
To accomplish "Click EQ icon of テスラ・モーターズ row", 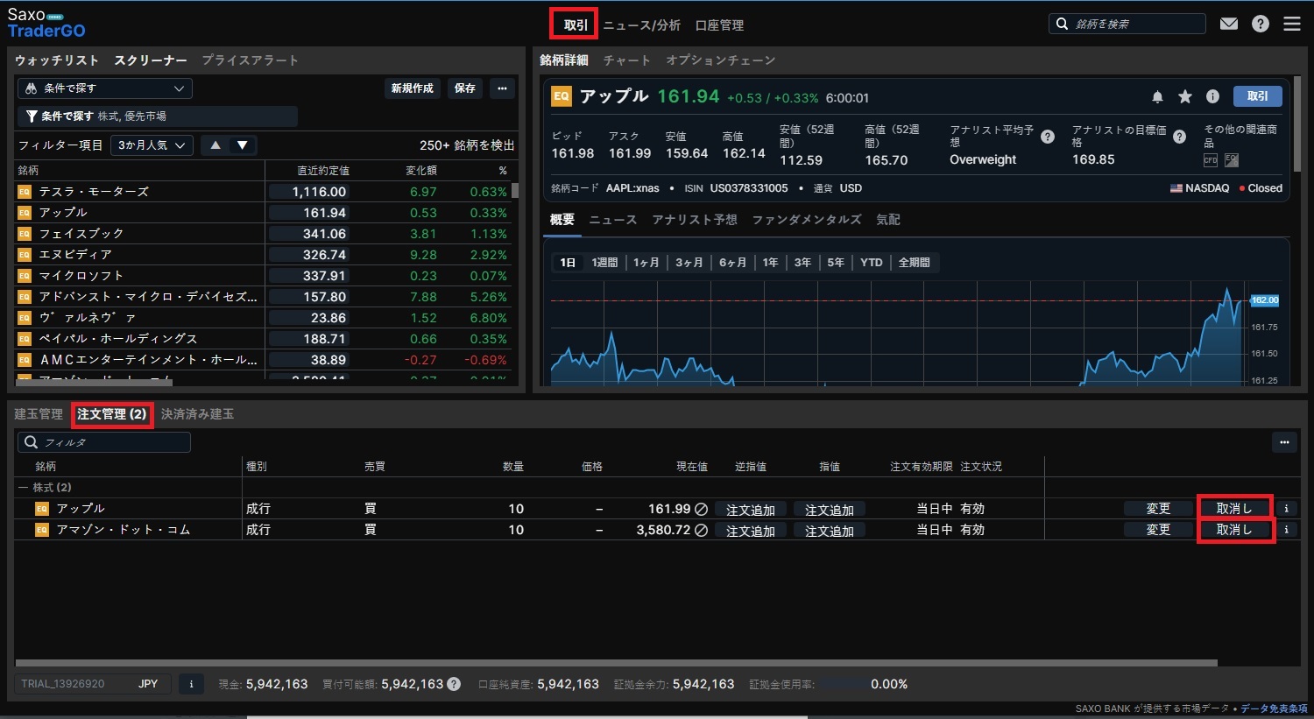I will (25, 192).
